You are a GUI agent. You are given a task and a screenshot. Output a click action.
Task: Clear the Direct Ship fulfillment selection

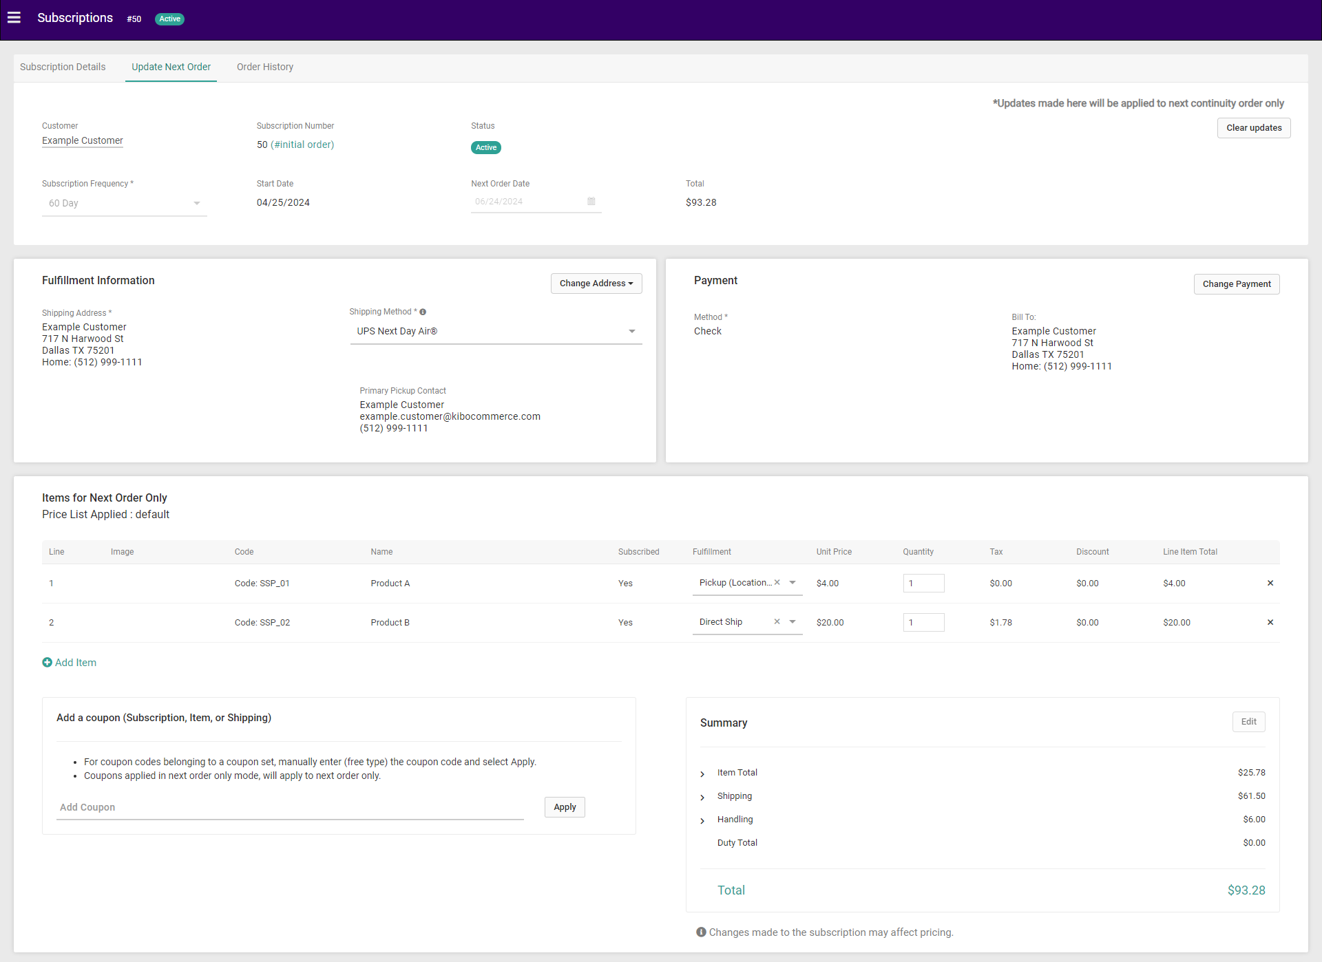777,622
